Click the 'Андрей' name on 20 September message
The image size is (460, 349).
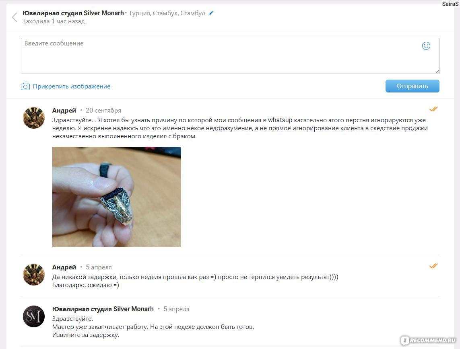tap(64, 111)
